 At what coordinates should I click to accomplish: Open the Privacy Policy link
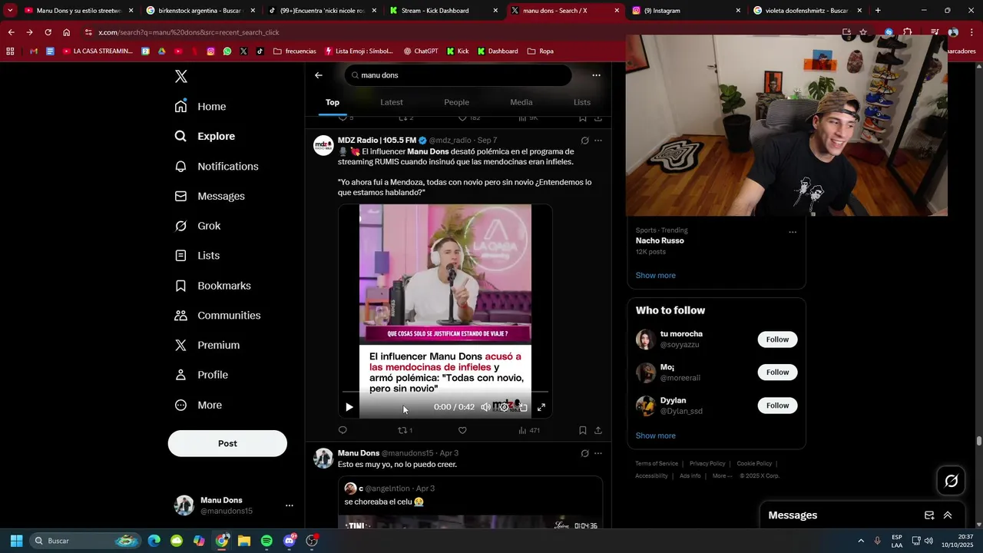point(707,464)
